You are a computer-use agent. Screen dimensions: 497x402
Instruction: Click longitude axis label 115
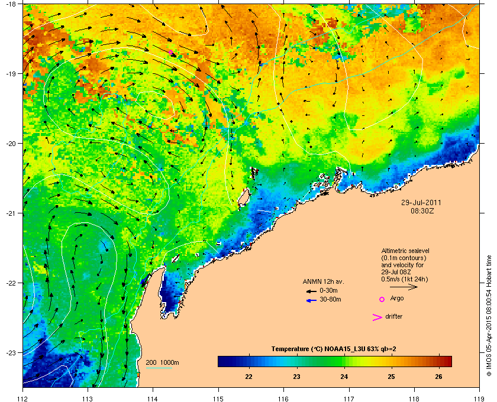click(x=218, y=398)
